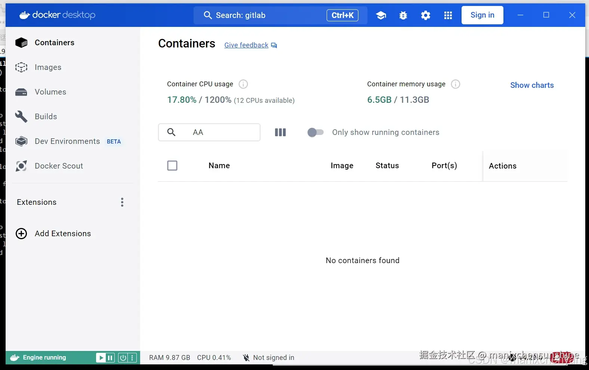The width and height of the screenshot is (589, 370).
Task: Click the Add Extensions label
Action: click(x=63, y=234)
